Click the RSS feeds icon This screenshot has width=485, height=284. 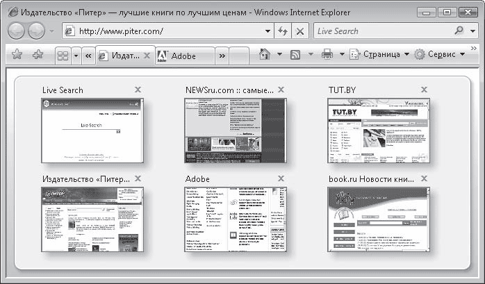[295, 55]
